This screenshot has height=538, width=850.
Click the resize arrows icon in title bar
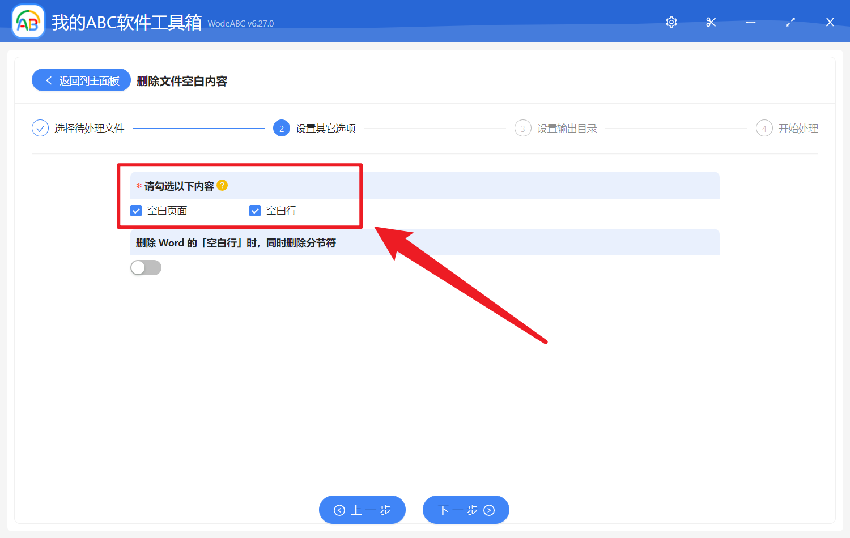[790, 22]
